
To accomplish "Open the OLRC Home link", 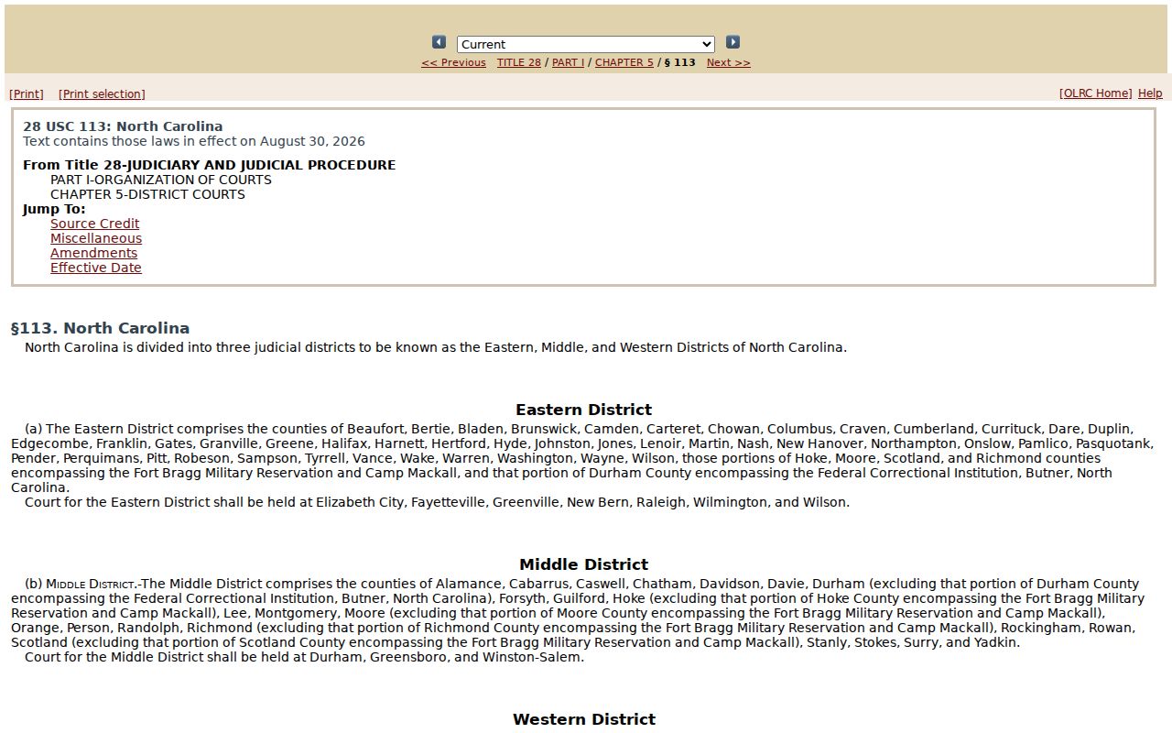I will (1095, 93).
